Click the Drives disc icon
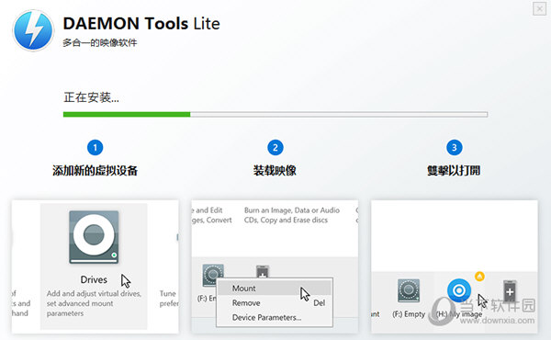Screen dimensions: 551x340 (x=94, y=237)
